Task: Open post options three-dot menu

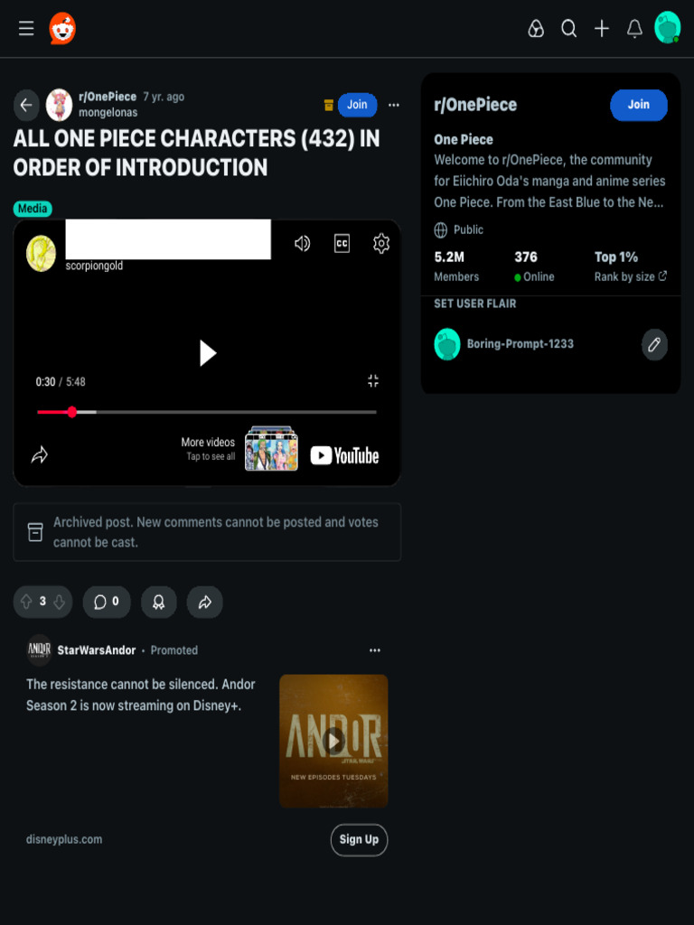Action: (394, 105)
